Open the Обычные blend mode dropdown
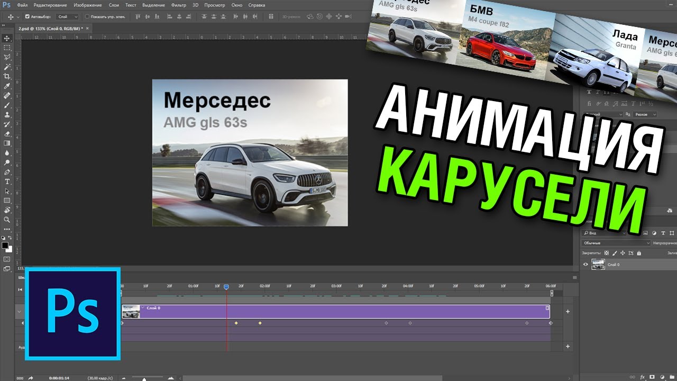Viewport: 677px width, 381px height. click(616, 243)
